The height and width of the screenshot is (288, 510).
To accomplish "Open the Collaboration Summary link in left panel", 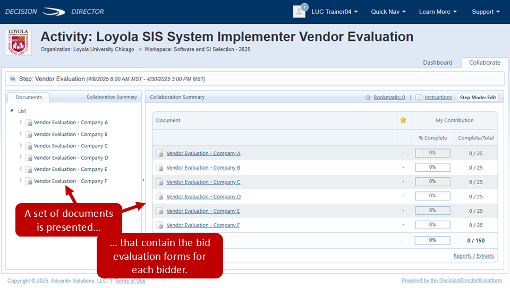I will point(112,97).
